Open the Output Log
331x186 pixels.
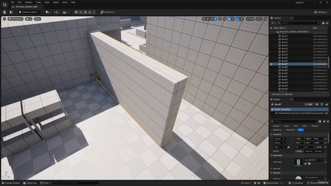click(x=29, y=183)
